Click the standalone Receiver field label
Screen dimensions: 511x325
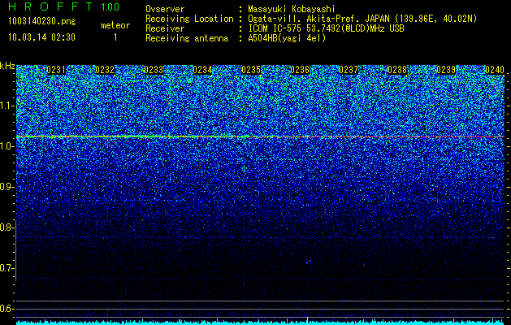click(x=165, y=28)
